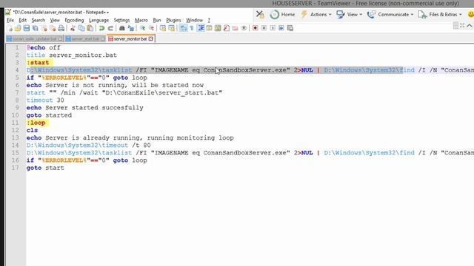Open the Settings menu
Viewport: 474px width, 266px height.
pos(121,20)
